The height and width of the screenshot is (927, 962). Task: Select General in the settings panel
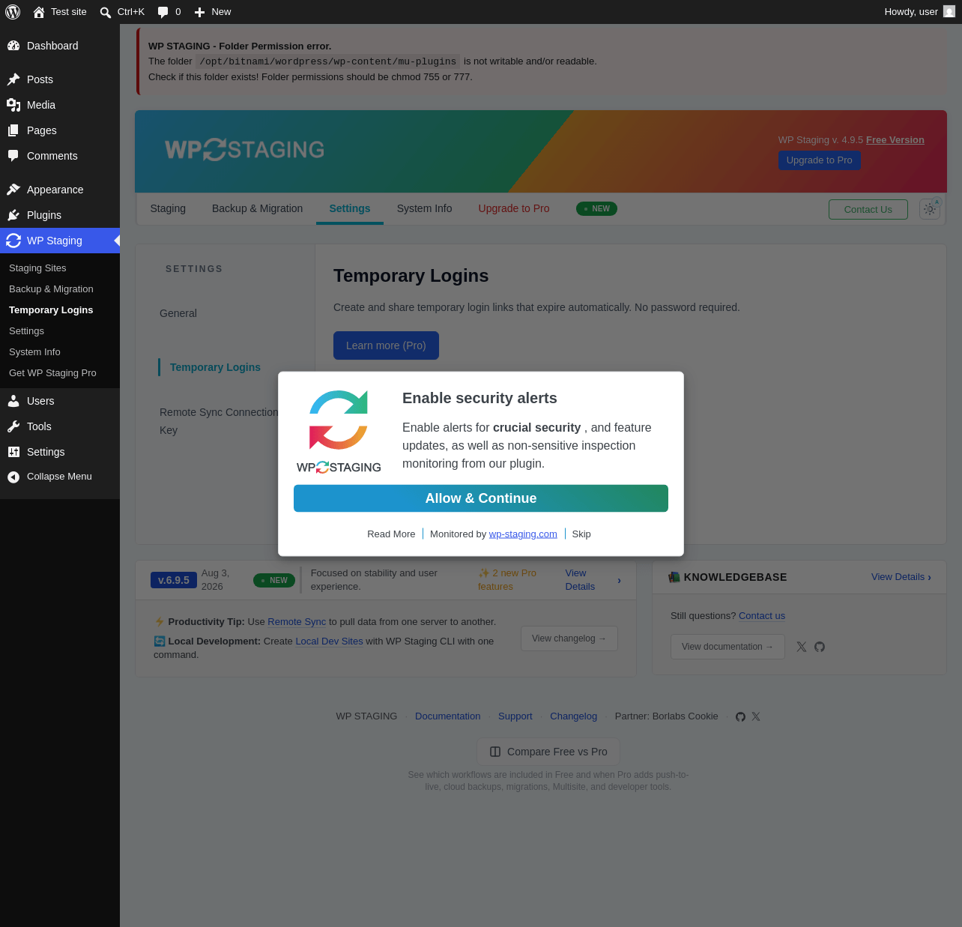point(178,313)
